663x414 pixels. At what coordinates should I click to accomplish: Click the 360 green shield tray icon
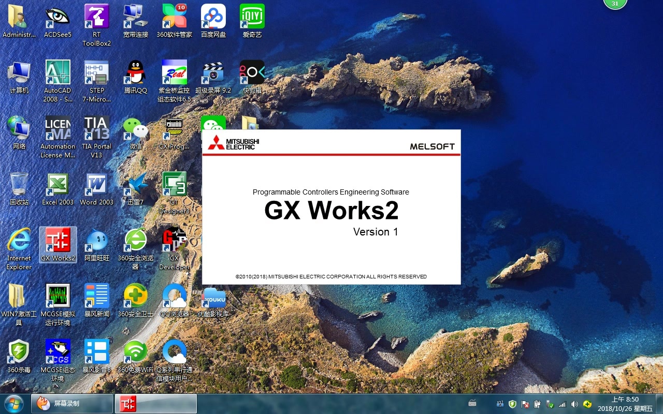512,404
